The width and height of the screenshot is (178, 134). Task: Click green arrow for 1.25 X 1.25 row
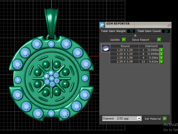(x=161, y=54)
